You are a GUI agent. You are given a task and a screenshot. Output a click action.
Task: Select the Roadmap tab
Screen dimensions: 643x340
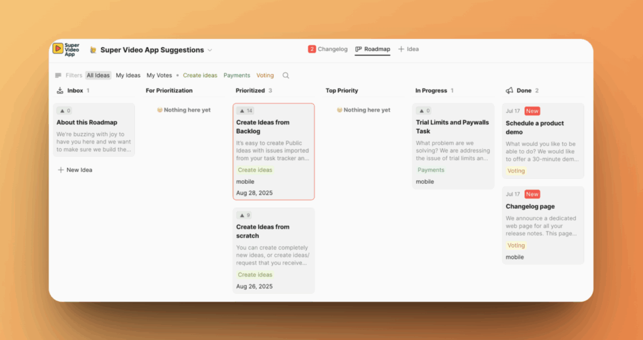pyautogui.click(x=372, y=49)
